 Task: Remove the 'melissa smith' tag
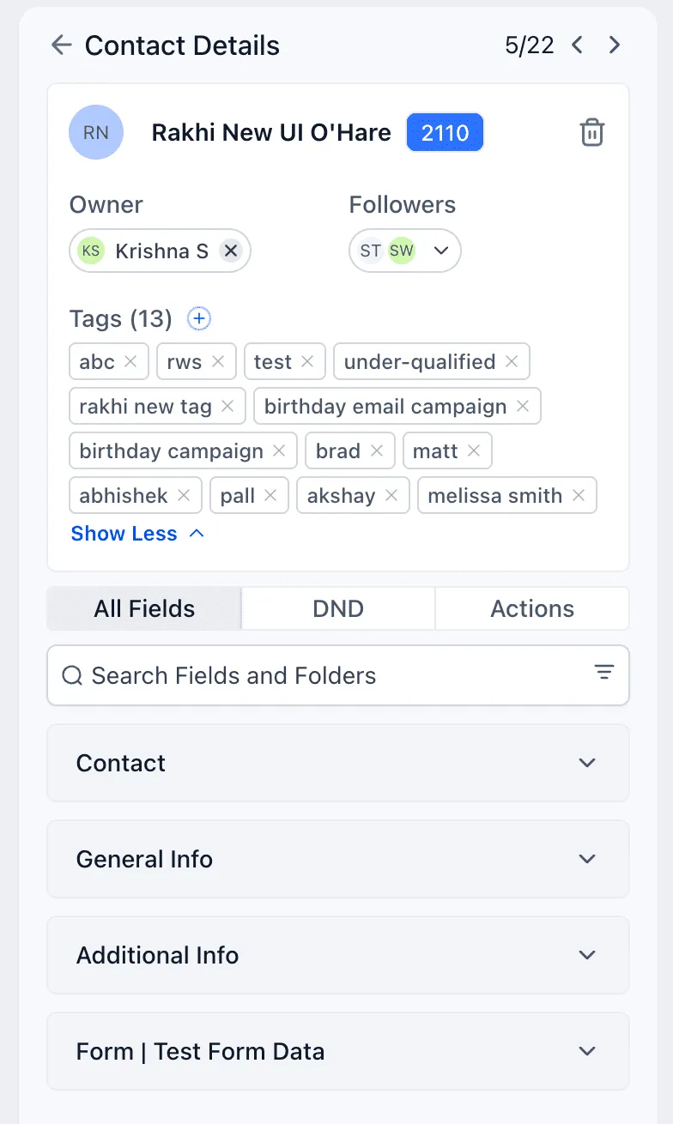[x=579, y=496]
